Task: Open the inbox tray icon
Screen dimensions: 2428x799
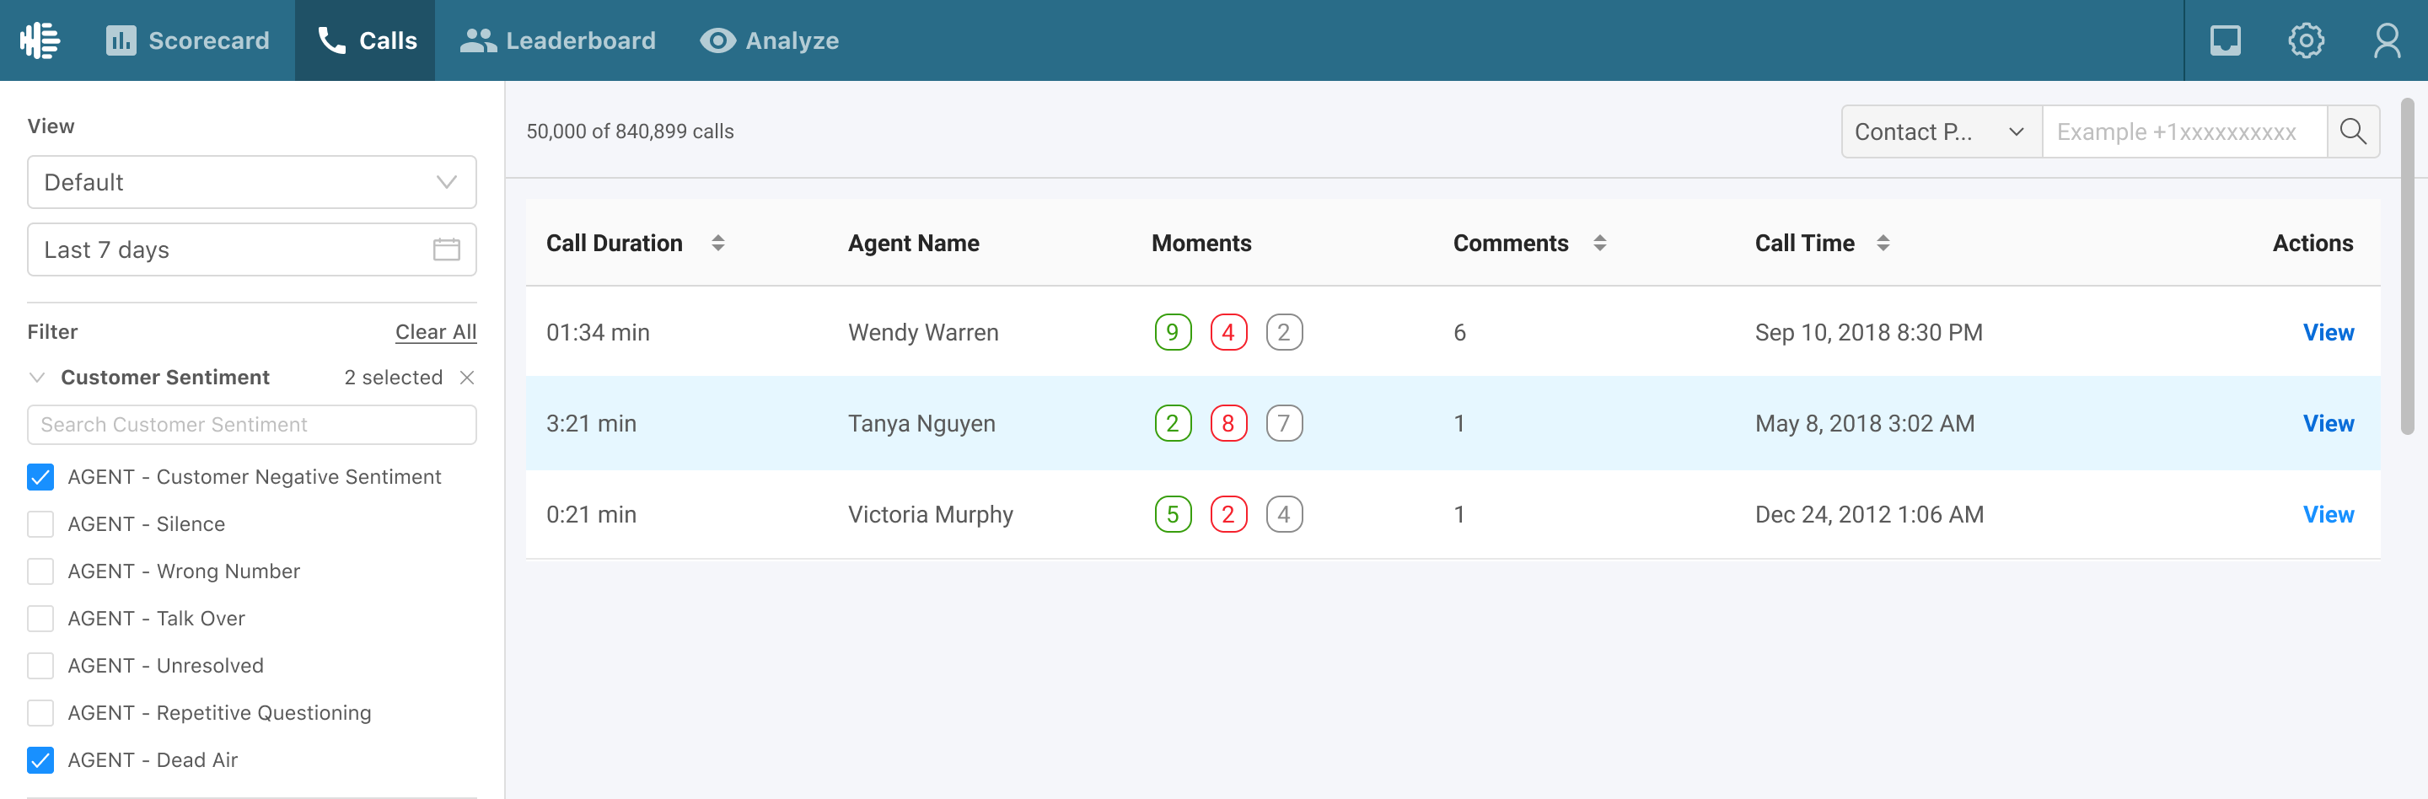Action: (2225, 40)
